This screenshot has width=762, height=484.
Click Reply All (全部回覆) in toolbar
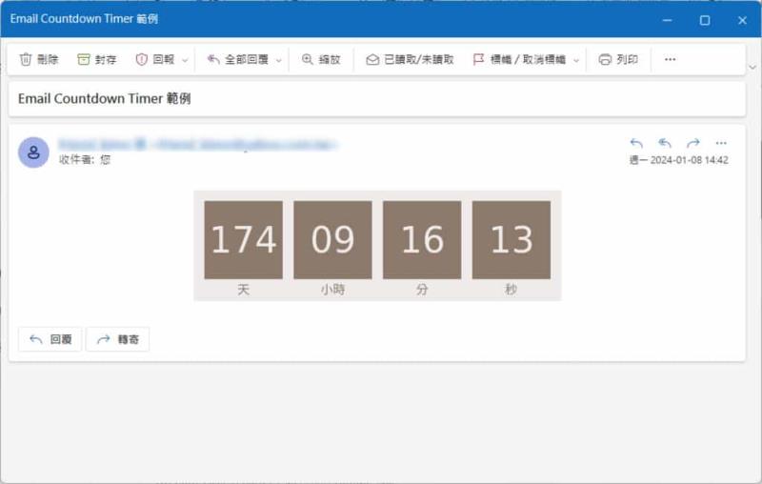[238, 59]
